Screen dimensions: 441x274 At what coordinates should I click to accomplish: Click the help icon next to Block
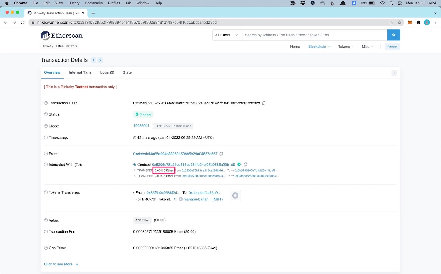(x=46, y=126)
